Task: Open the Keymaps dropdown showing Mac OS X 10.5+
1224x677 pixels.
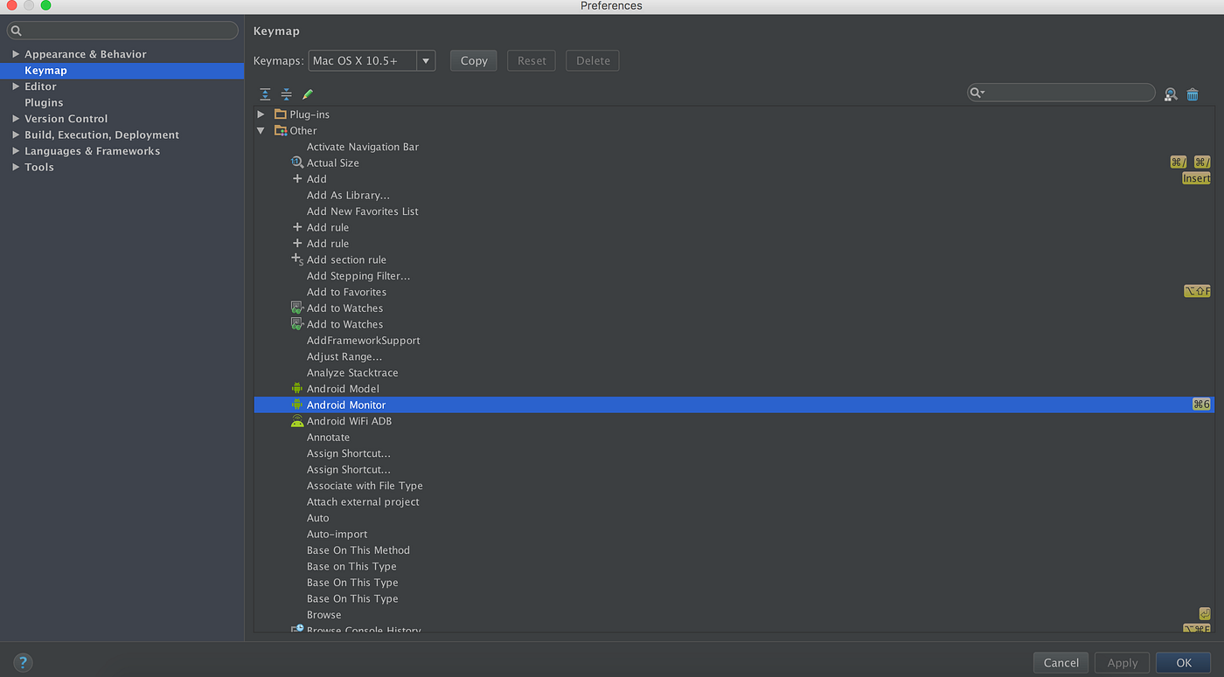Action: 426,60
